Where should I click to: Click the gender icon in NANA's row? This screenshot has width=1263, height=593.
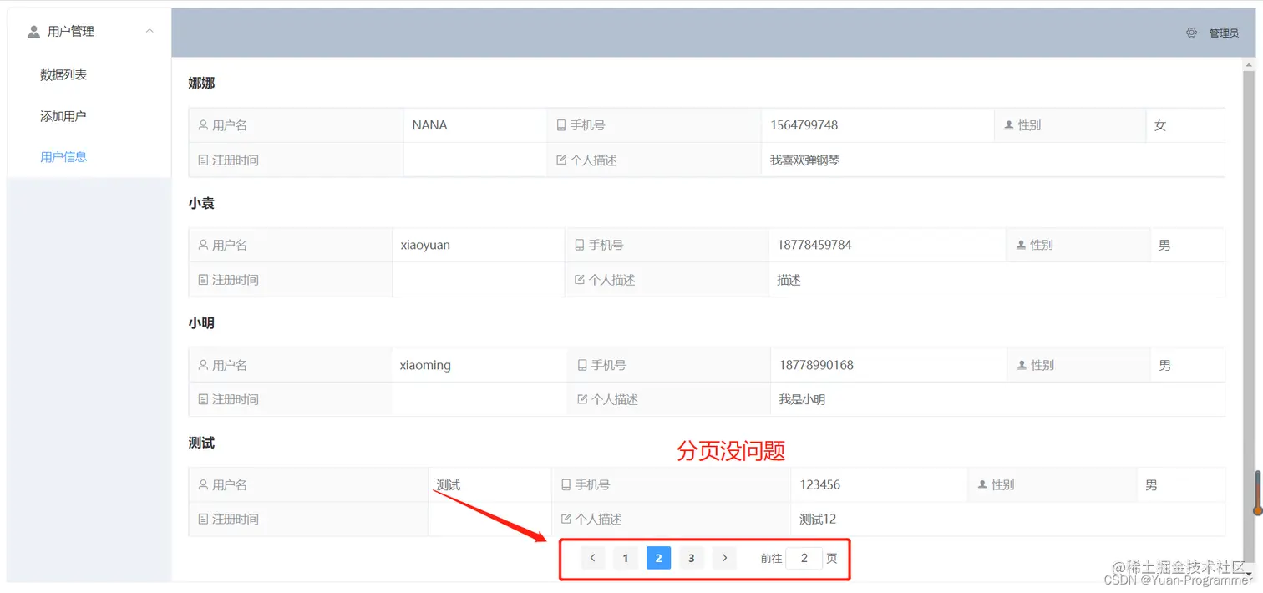[1009, 125]
